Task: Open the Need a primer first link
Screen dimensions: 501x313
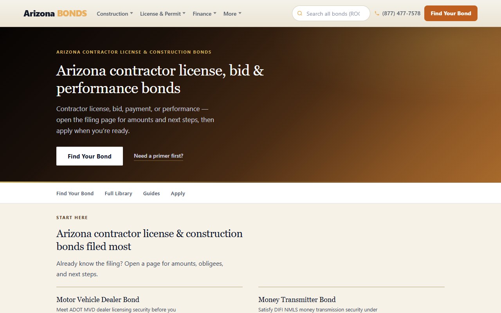Action: (x=159, y=156)
